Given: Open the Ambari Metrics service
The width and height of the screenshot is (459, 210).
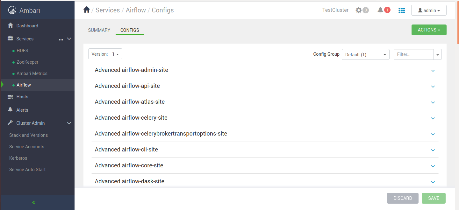Looking at the screenshot, I should (32, 73).
